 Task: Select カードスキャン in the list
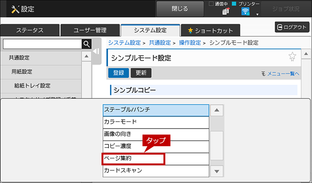[x=156, y=171]
